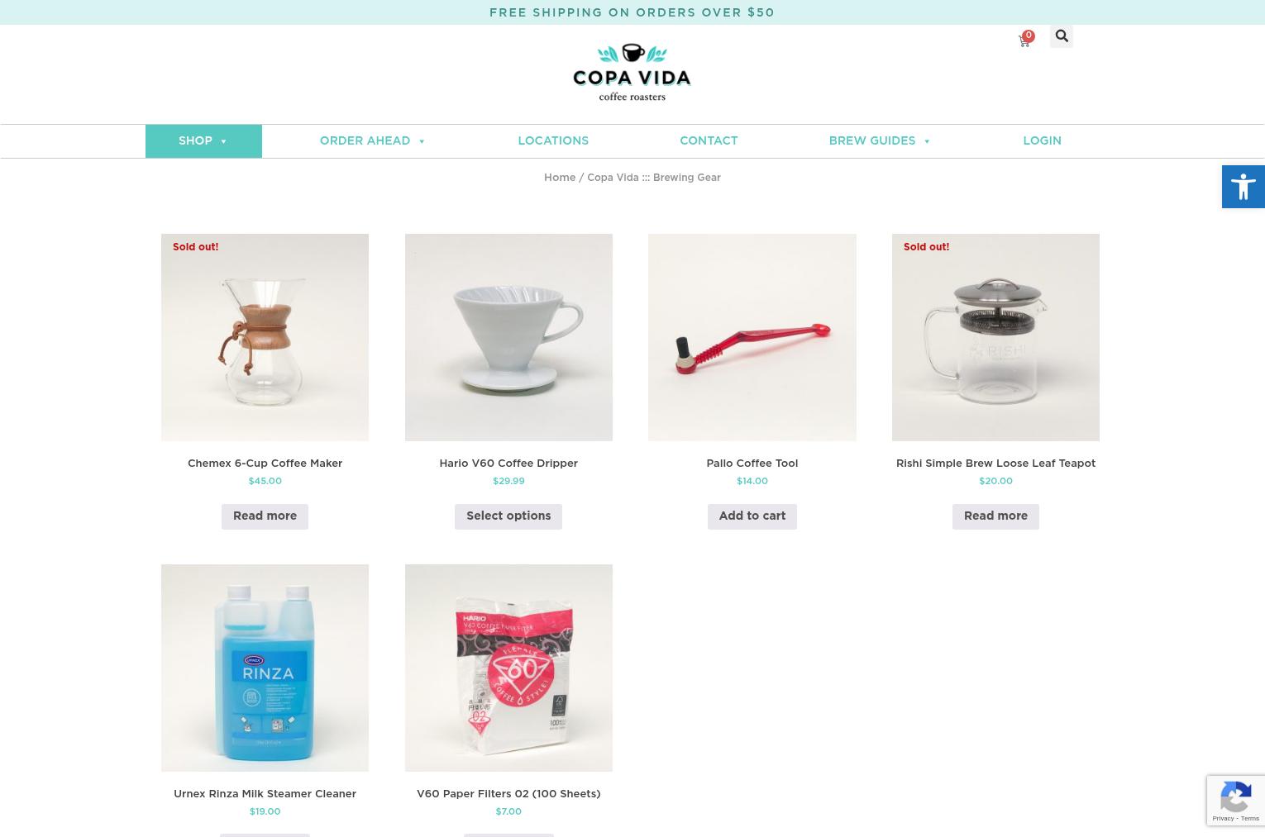Go to the Login page
This screenshot has width=1265, height=837.
pos(1042,141)
